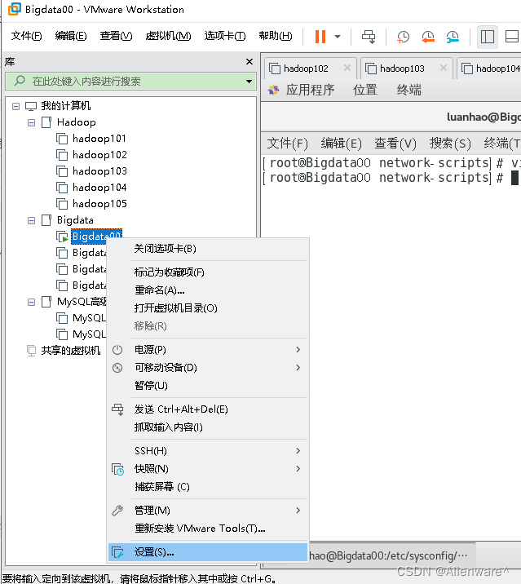Choose 标记为收藏项(F) in context menu
Screen dimensions: 521x584
tap(208, 272)
